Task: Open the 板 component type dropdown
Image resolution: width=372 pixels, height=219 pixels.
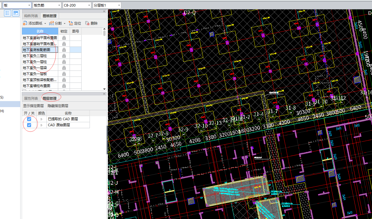Action: tap(29, 5)
